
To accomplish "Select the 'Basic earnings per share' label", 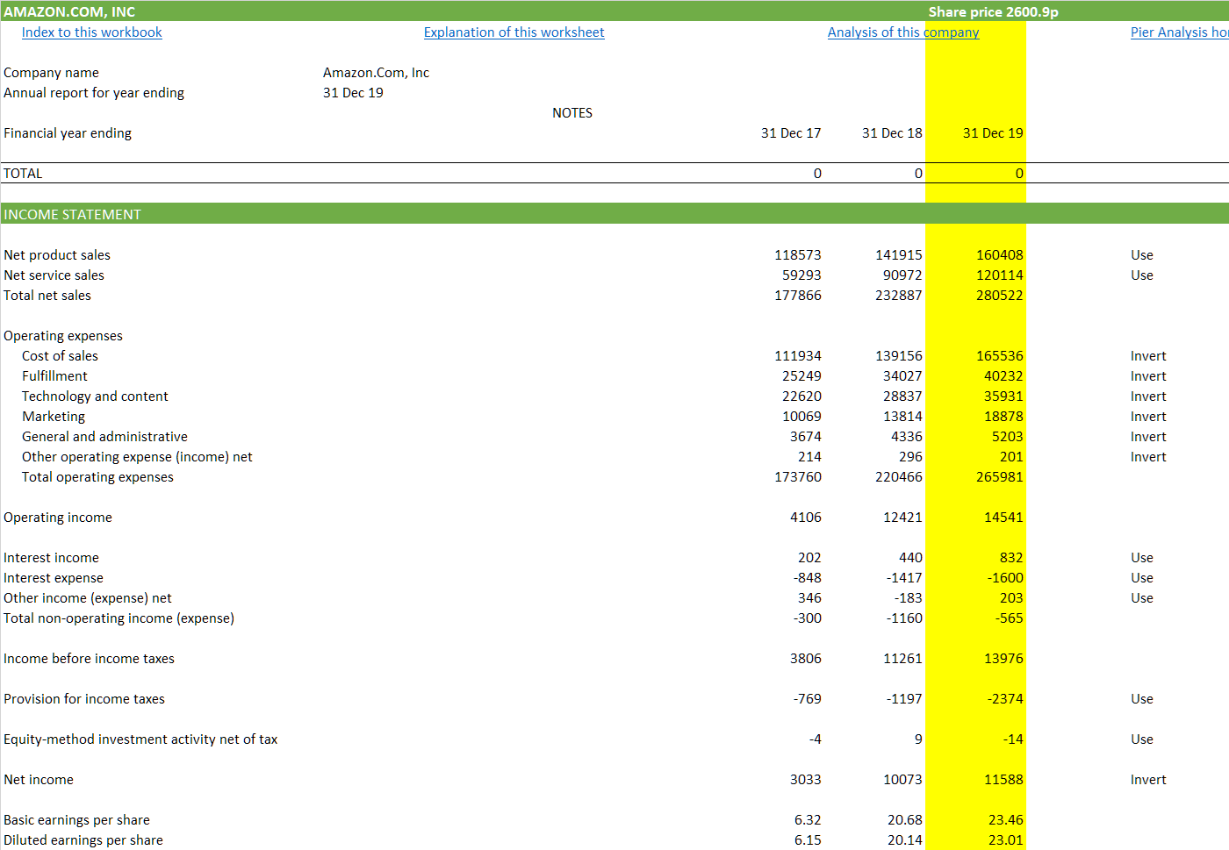I will [76, 820].
